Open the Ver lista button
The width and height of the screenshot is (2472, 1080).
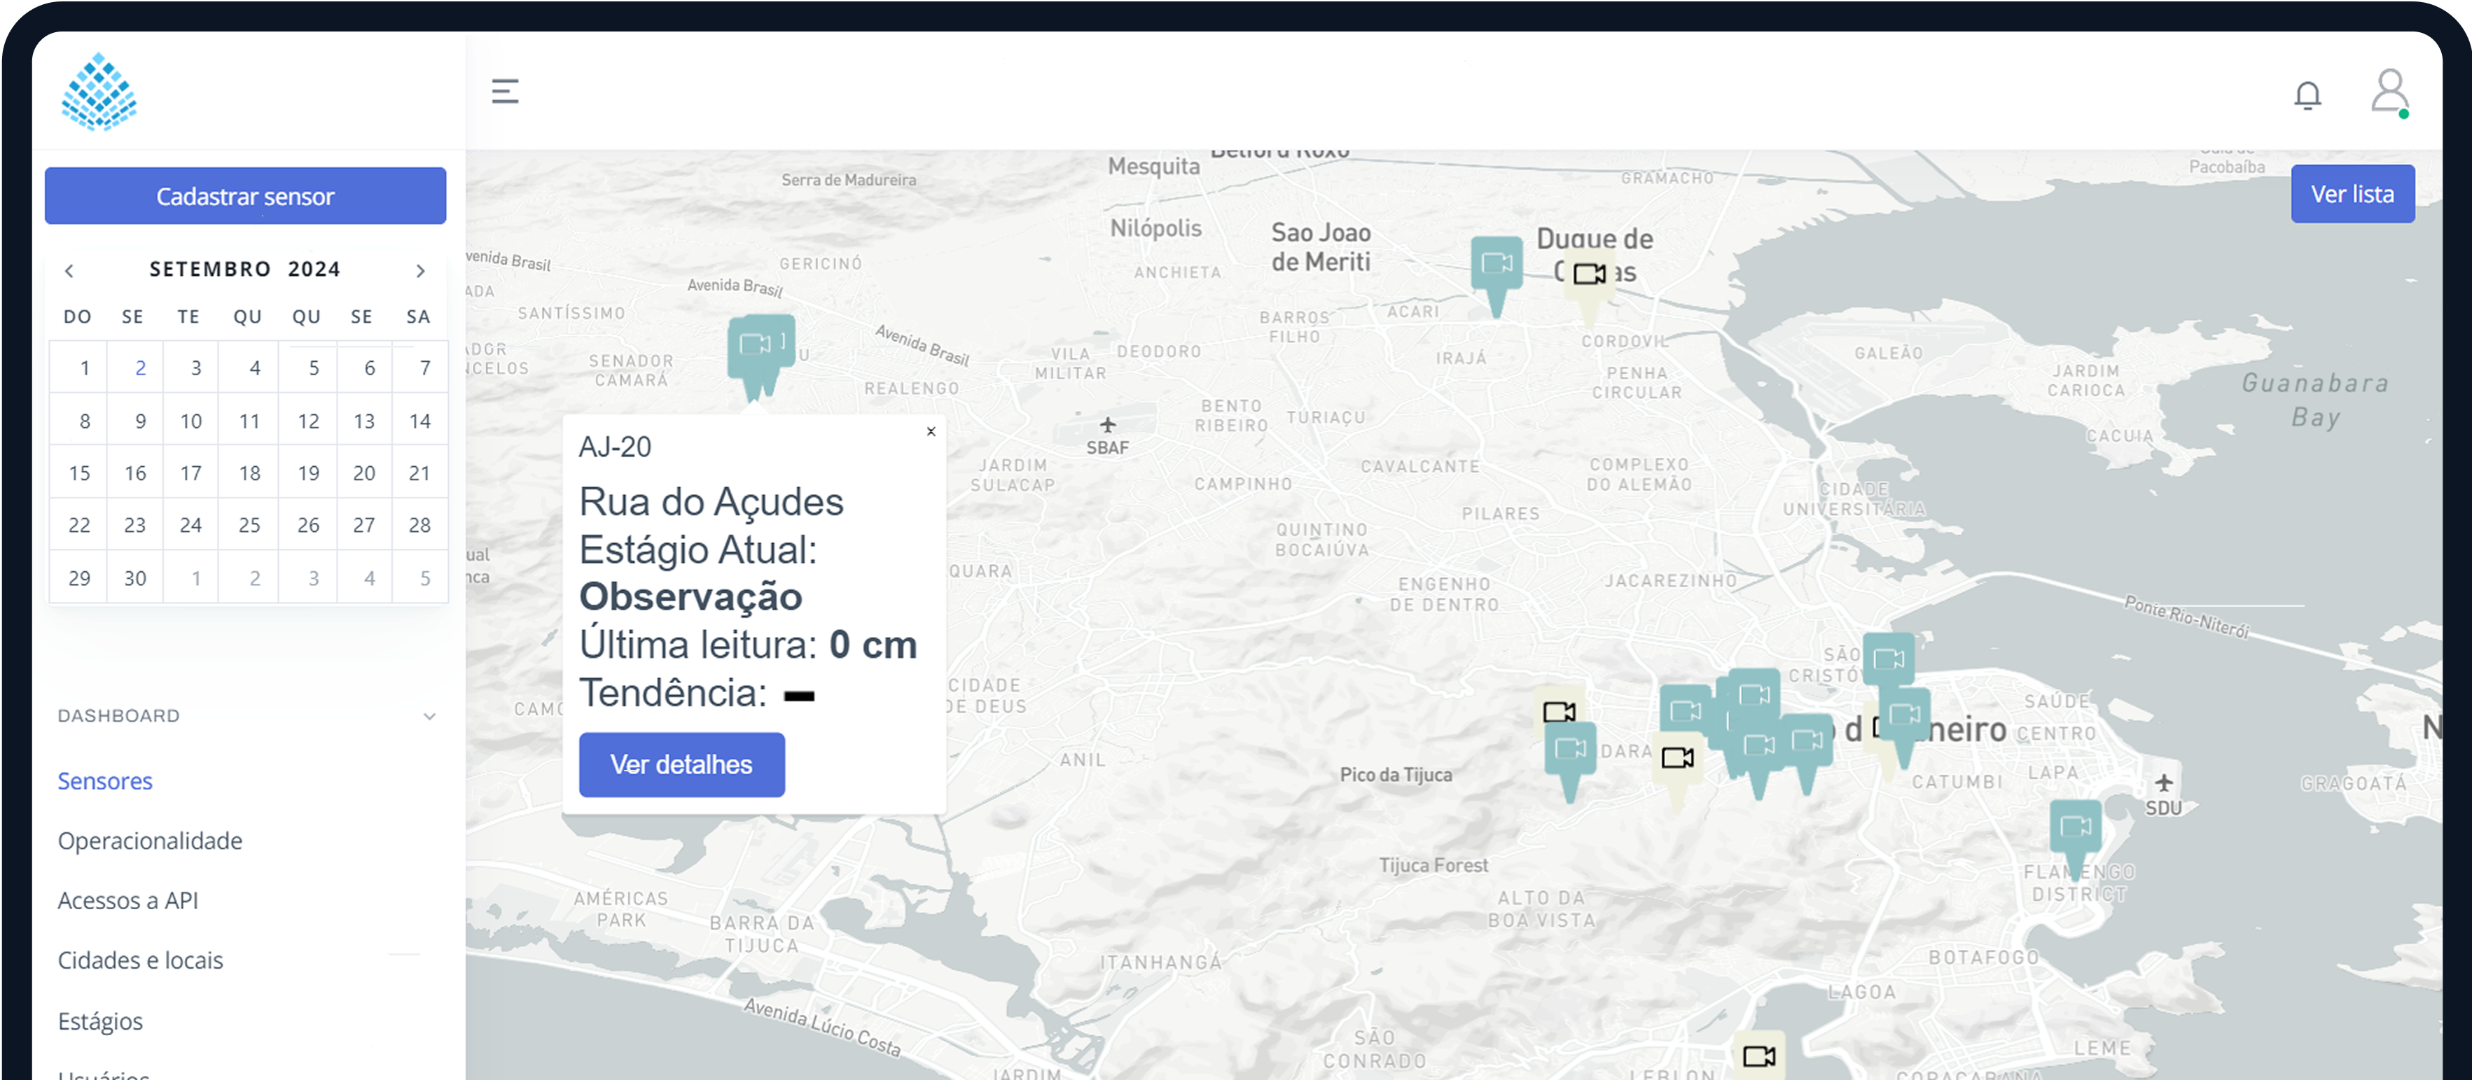coord(2352,194)
